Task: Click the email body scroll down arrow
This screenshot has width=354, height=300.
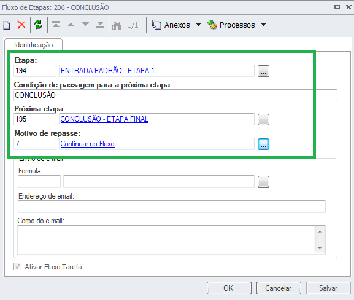Action: click(x=320, y=248)
